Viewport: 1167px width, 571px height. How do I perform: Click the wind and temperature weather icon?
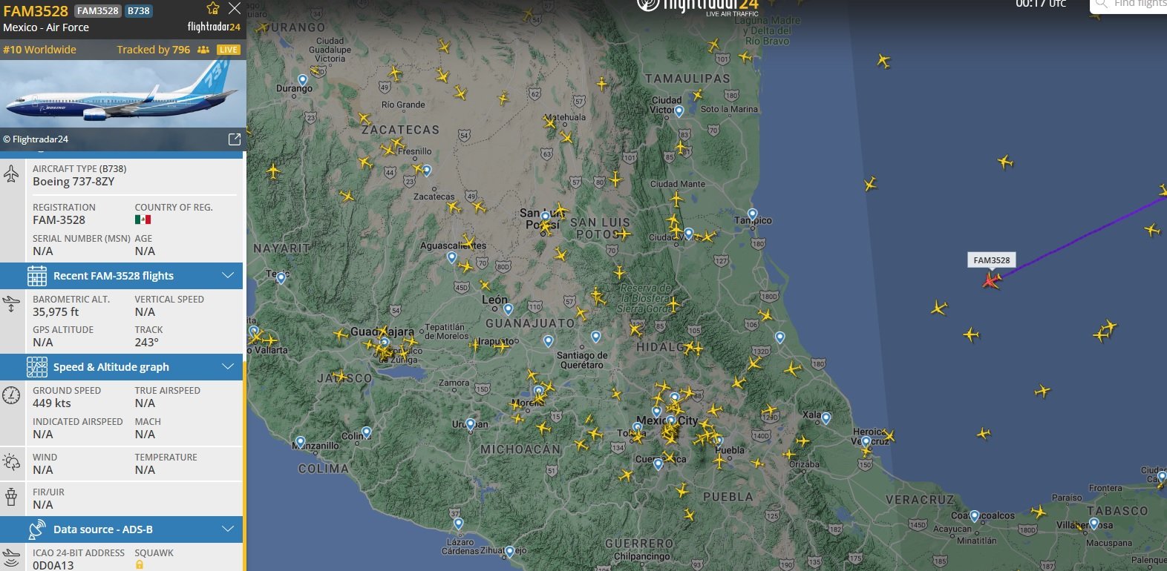pyautogui.click(x=11, y=463)
